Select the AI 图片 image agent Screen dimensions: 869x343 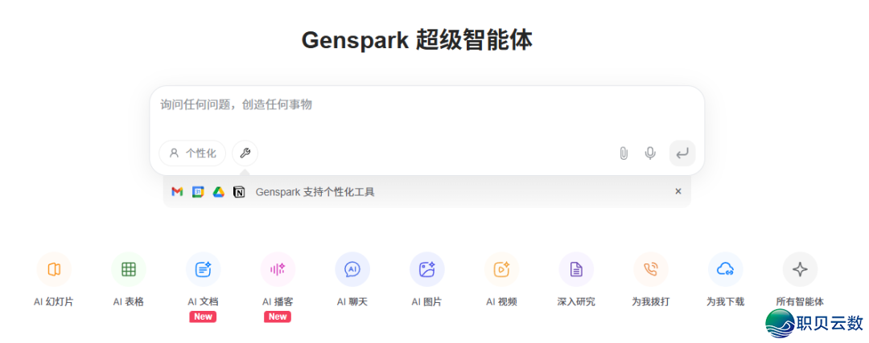[x=426, y=270]
